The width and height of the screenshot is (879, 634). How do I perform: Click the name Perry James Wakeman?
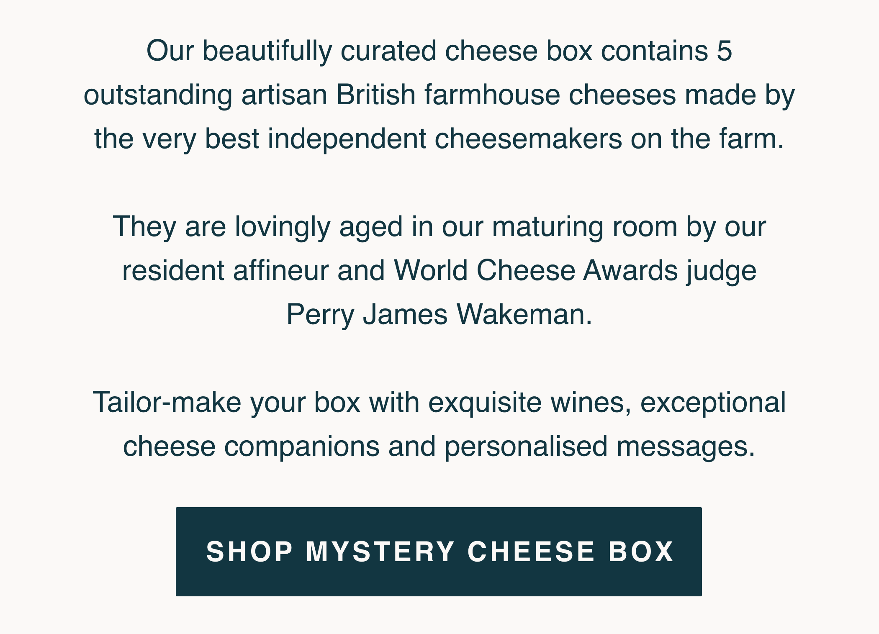click(439, 314)
